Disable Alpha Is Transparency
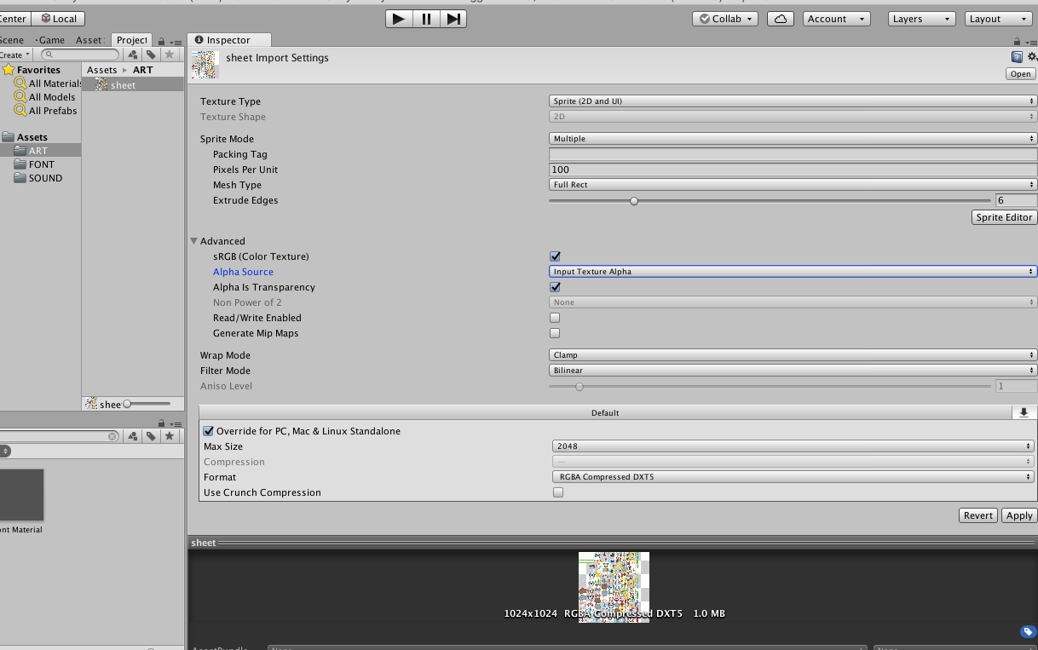This screenshot has height=650, width=1038. click(x=555, y=286)
